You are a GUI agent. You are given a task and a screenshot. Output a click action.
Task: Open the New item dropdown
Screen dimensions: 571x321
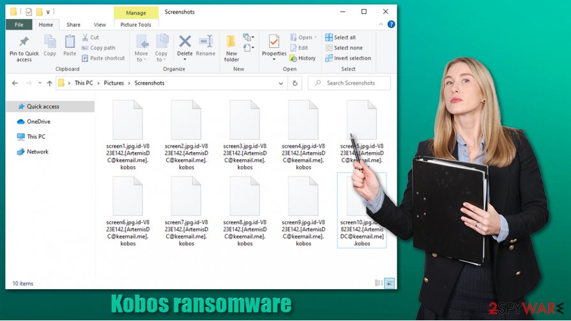point(248,38)
